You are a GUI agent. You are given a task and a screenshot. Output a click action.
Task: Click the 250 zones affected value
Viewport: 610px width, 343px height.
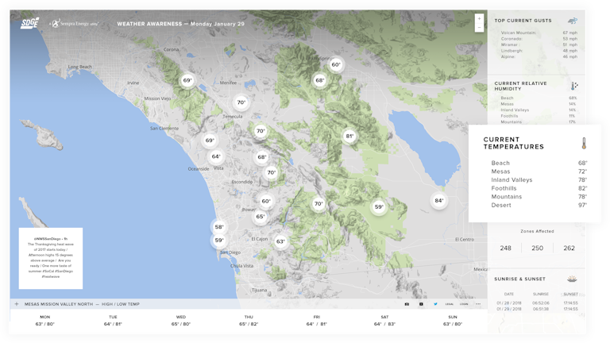537,249
